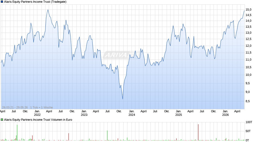Click the 9,5 value on the price axis
This screenshot has width=256, height=143.
point(248,83)
